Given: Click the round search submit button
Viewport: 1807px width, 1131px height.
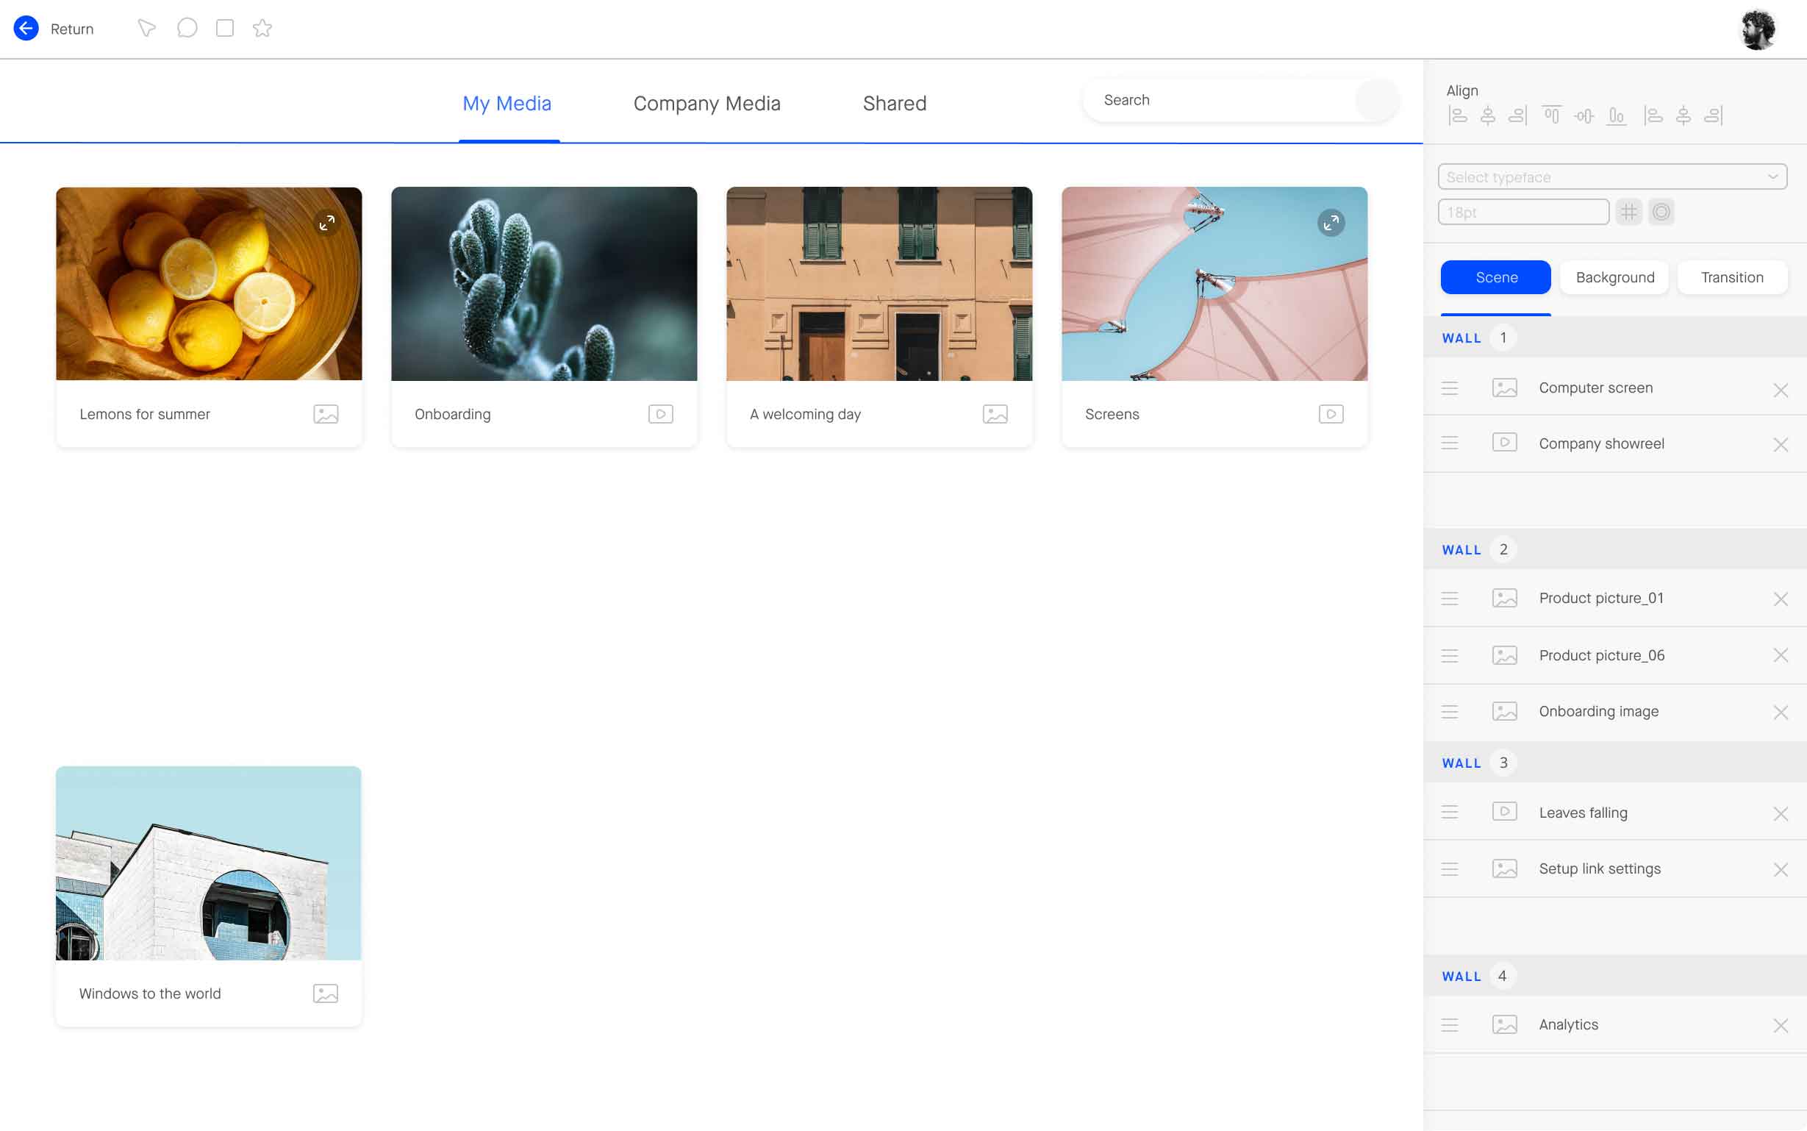Looking at the screenshot, I should 1375,100.
